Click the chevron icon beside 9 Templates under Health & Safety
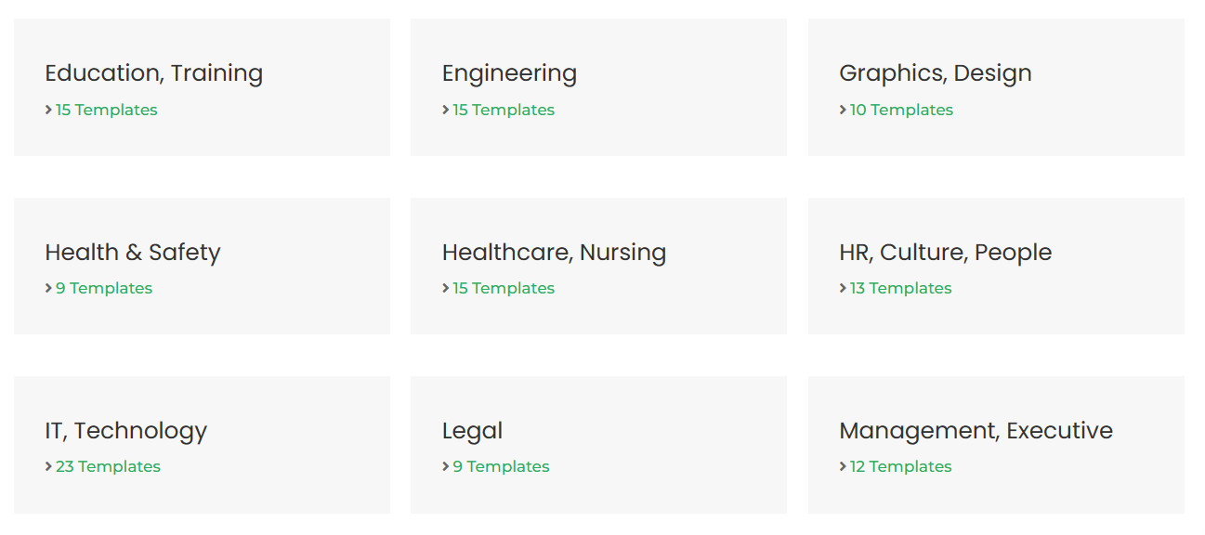This screenshot has width=1205, height=535. (47, 288)
